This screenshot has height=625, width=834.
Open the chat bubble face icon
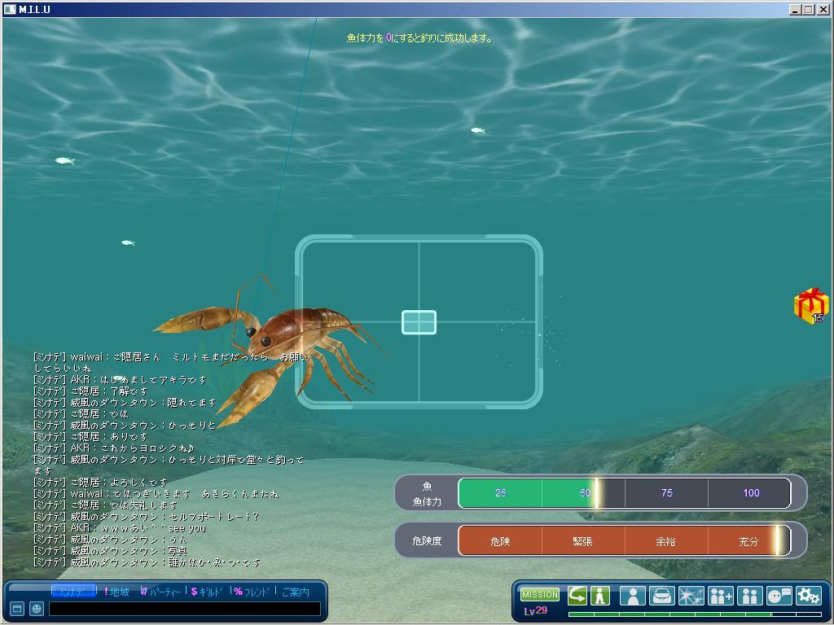(x=779, y=596)
